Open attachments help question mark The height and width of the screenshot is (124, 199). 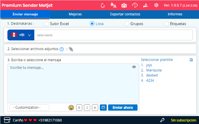click(62, 49)
